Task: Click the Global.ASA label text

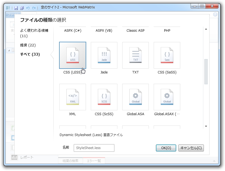Action: (x=136, y=114)
